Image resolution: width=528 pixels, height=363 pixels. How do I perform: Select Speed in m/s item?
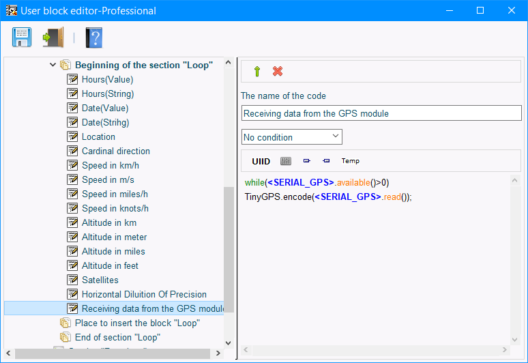point(108,179)
